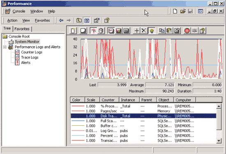The image size is (226, 154).
Task: Toggle the Highlight lightbulb icon
Action: pos(152,31)
